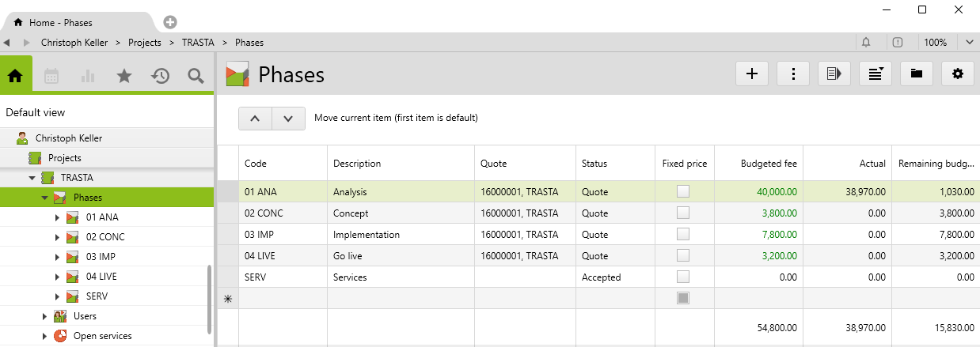
Task: Open the history clock icon
Action: 161,76
